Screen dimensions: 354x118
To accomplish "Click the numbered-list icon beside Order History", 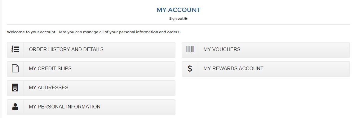I will 15,49.
